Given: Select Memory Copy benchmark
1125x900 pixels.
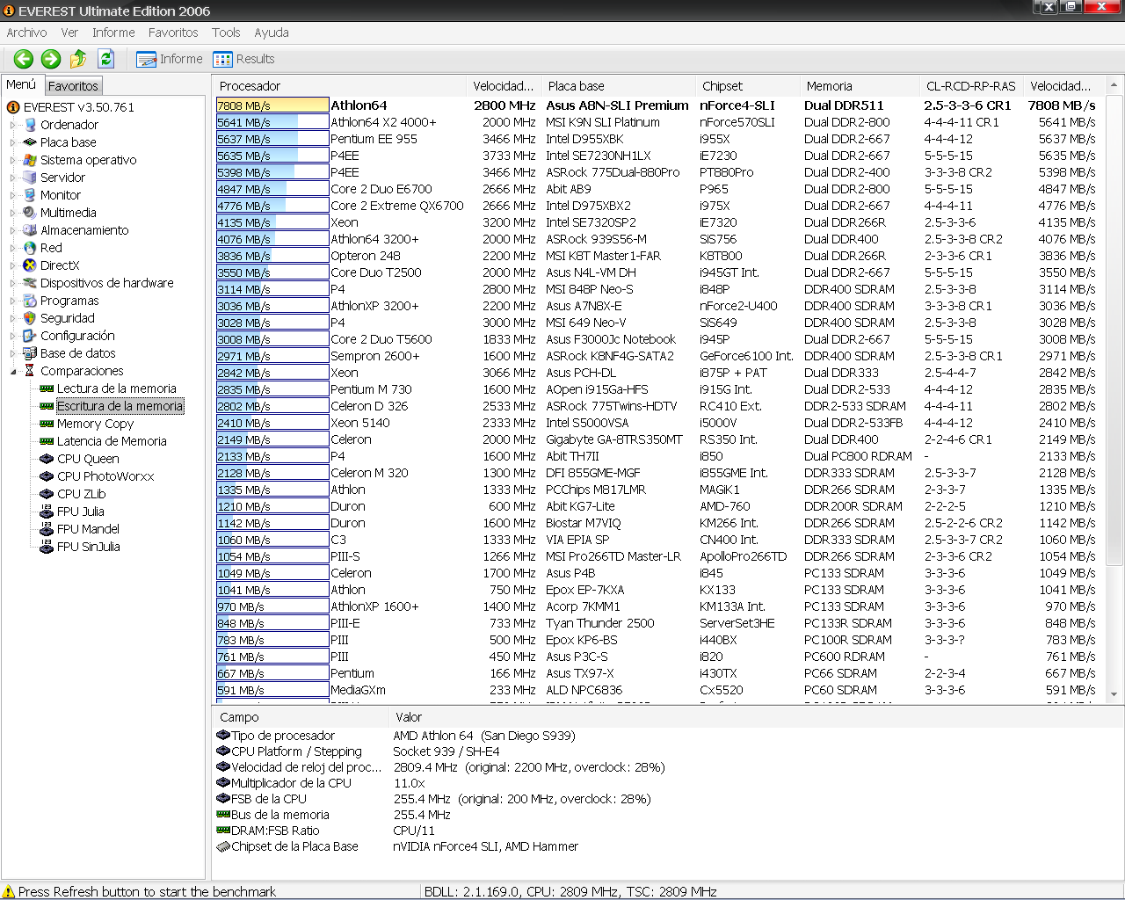Looking at the screenshot, I should [x=95, y=424].
